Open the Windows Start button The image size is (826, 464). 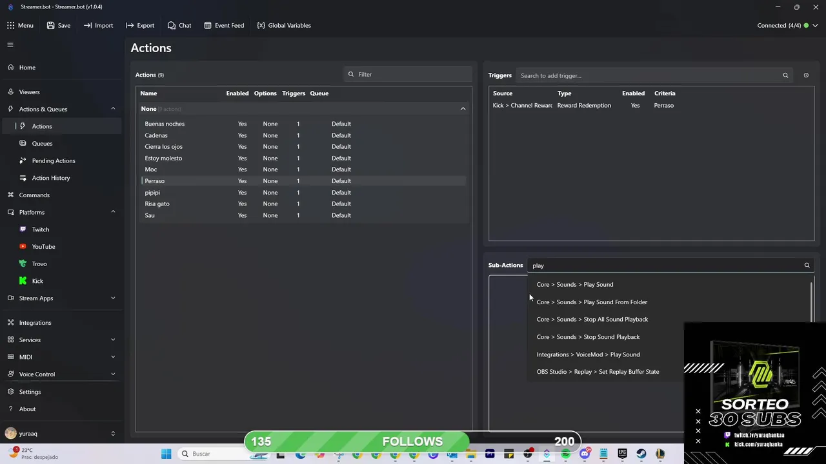click(166, 454)
